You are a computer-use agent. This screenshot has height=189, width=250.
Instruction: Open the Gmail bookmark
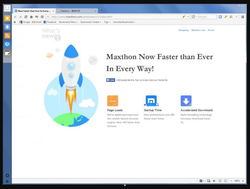(x=37, y=22)
